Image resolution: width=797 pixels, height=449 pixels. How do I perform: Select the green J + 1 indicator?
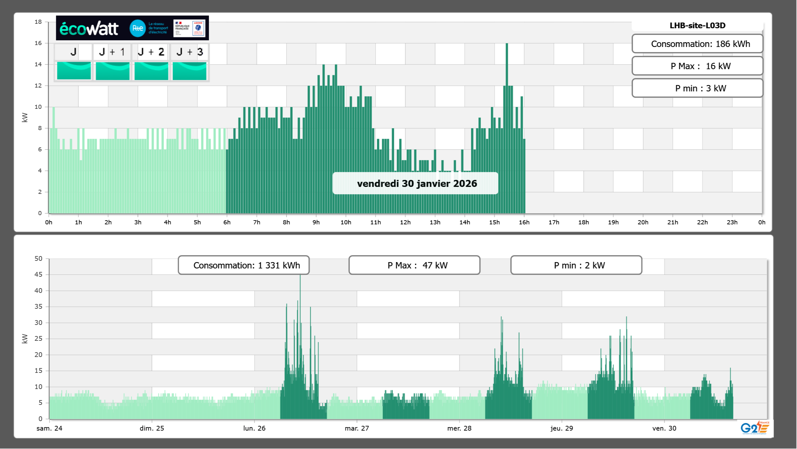112,71
